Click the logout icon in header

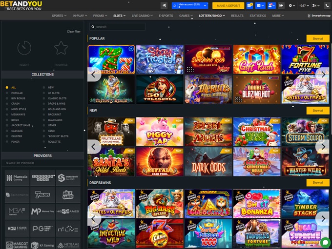point(282,5)
